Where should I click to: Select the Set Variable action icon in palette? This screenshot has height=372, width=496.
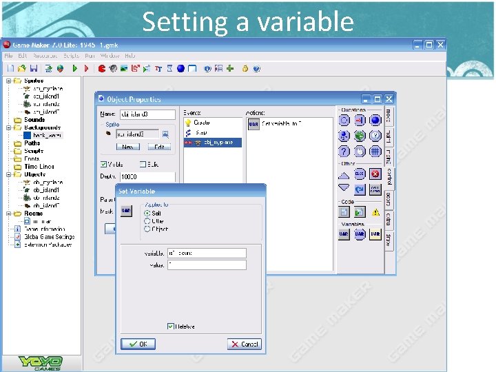pos(344,234)
